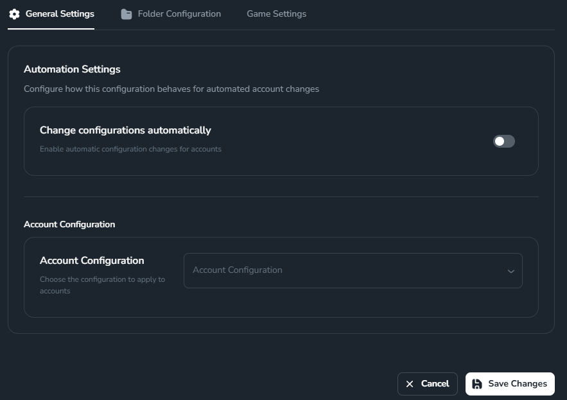Click the floppy disk icon on Save Changes
567x400 pixels.
(x=476, y=383)
